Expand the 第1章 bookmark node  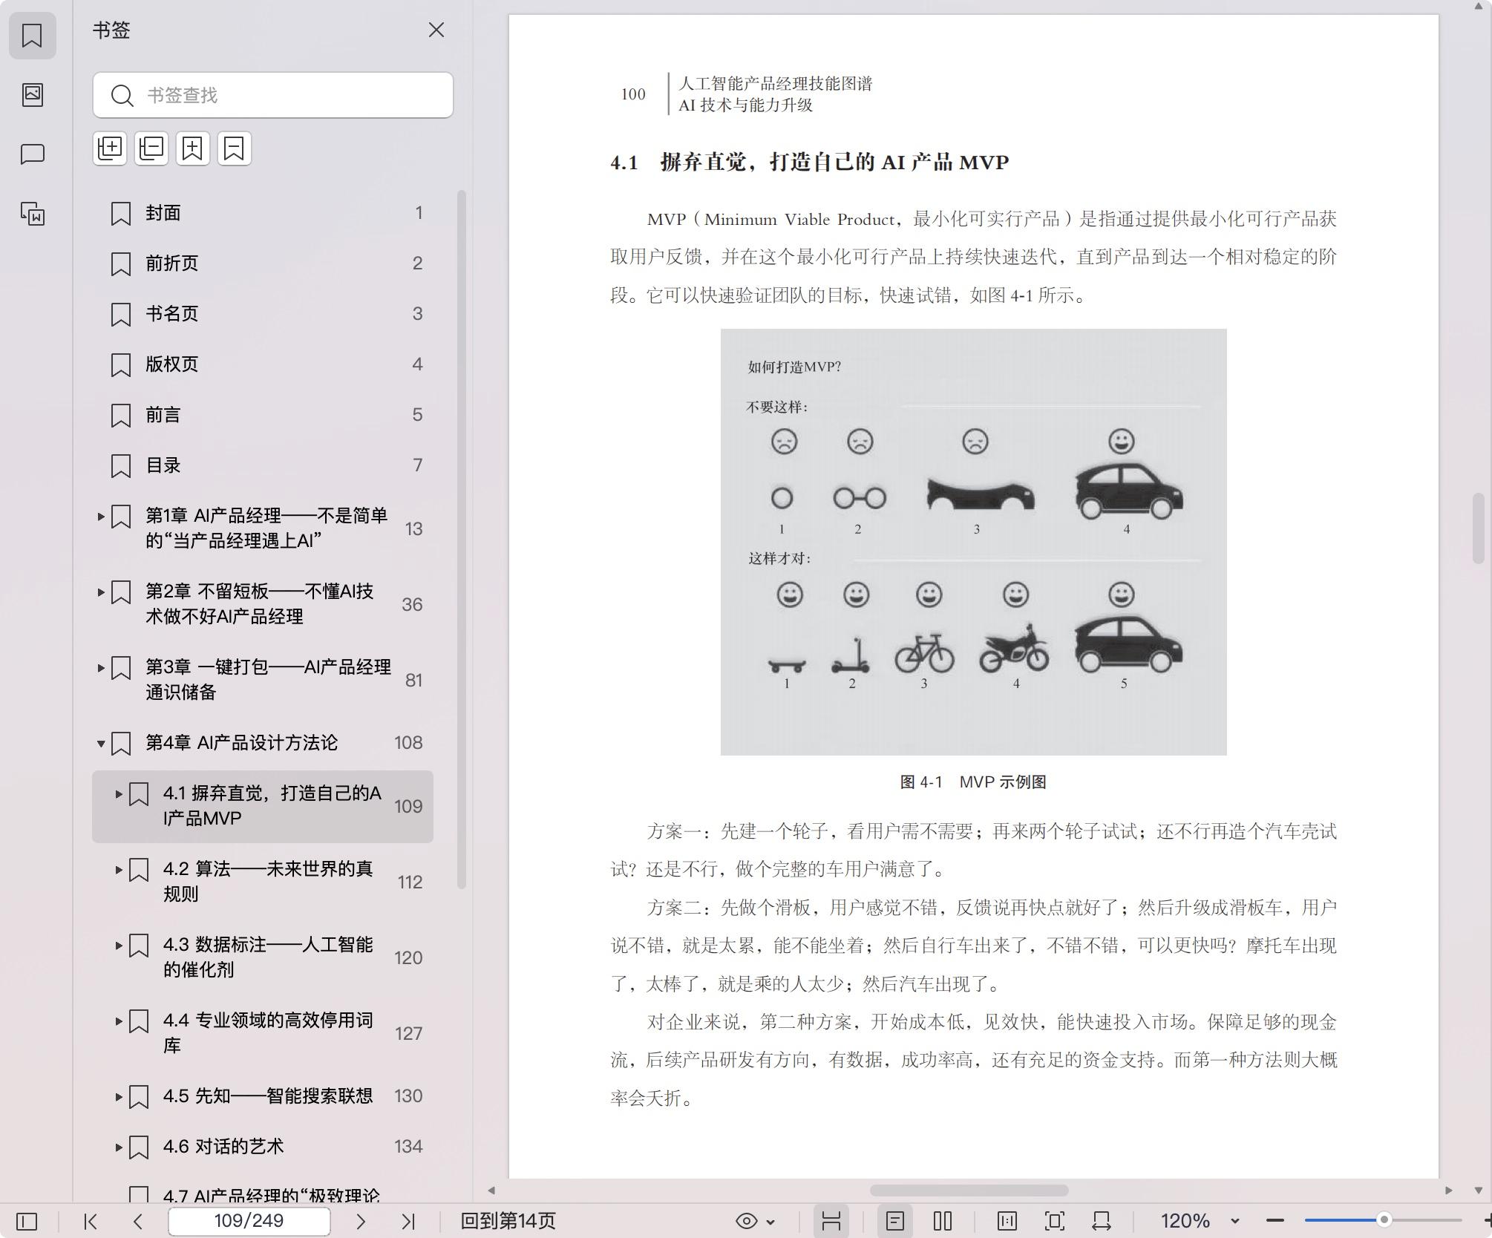tap(101, 517)
